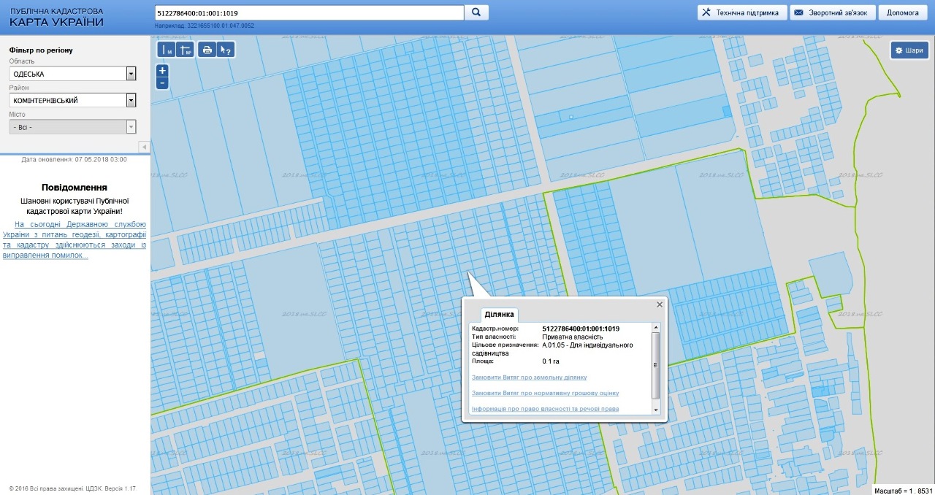Select the Ділянка tab in popup
The height and width of the screenshot is (495, 935).
click(x=500, y=315)
